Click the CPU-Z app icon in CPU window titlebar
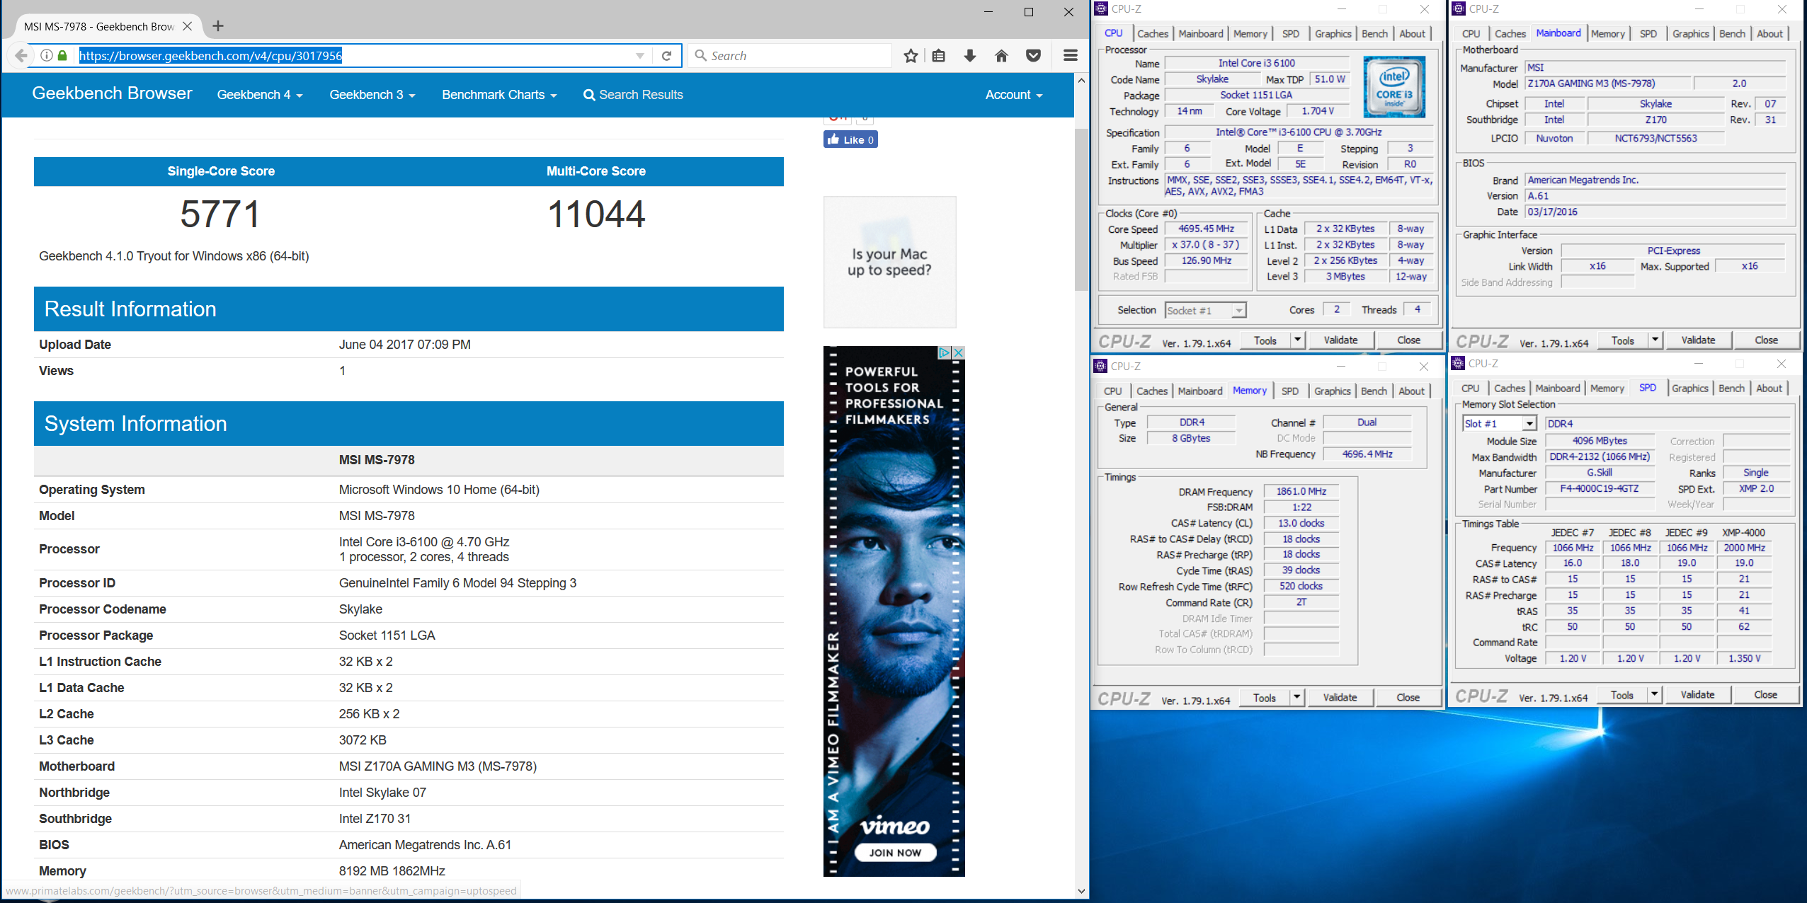1807x903 pixels. tap(1100, 8)
